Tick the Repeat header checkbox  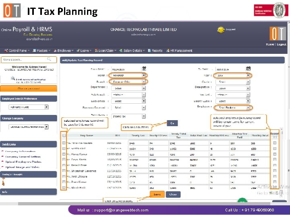275,137
